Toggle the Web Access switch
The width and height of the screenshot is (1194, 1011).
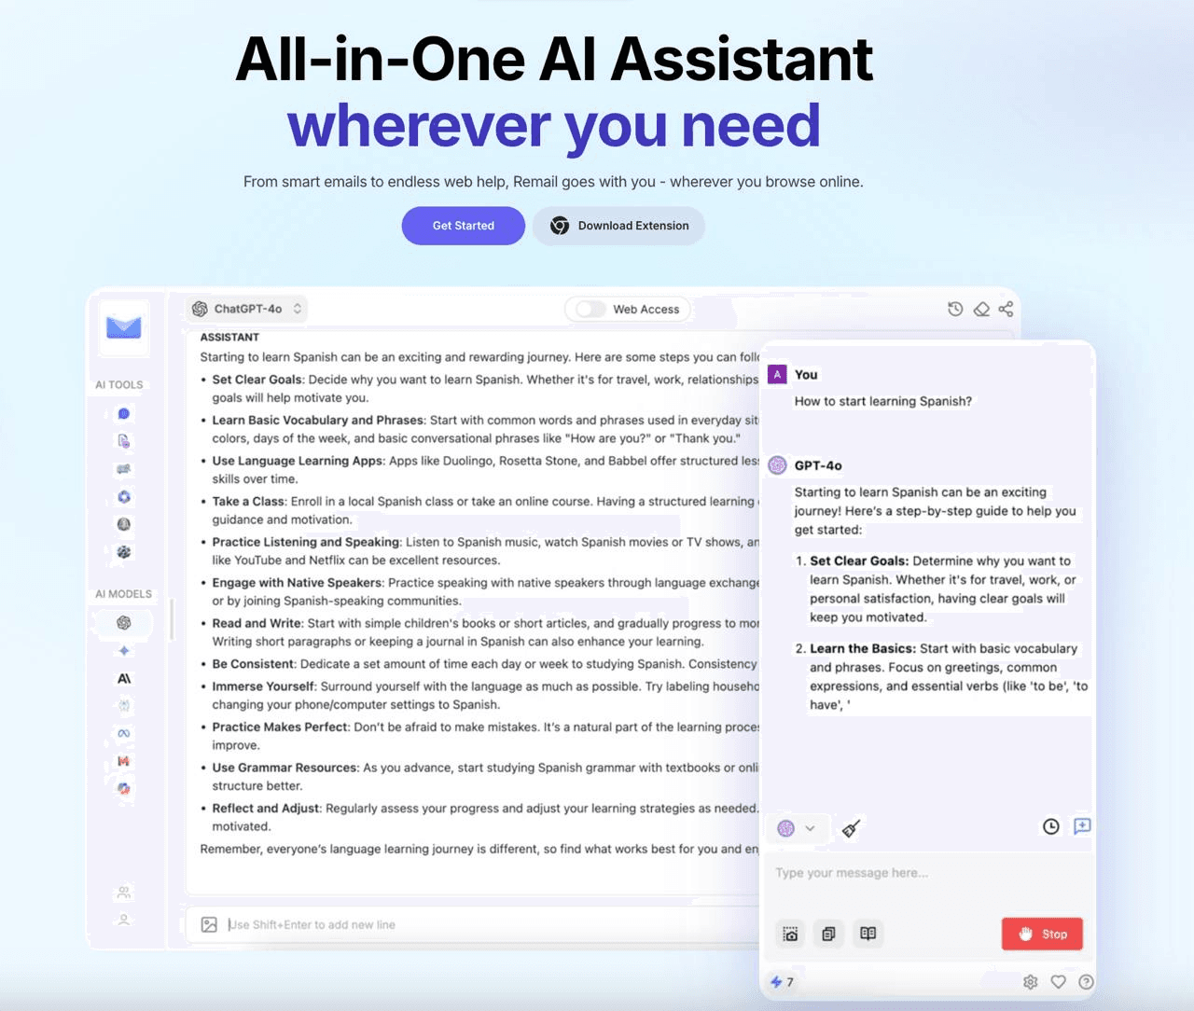point(590,309)
